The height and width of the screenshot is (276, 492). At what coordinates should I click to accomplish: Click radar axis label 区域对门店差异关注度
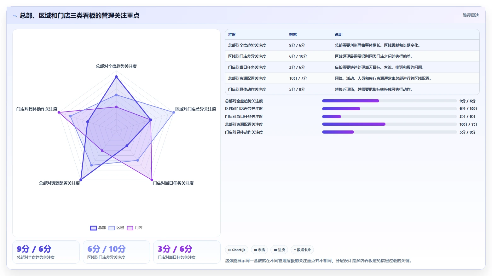196,109
